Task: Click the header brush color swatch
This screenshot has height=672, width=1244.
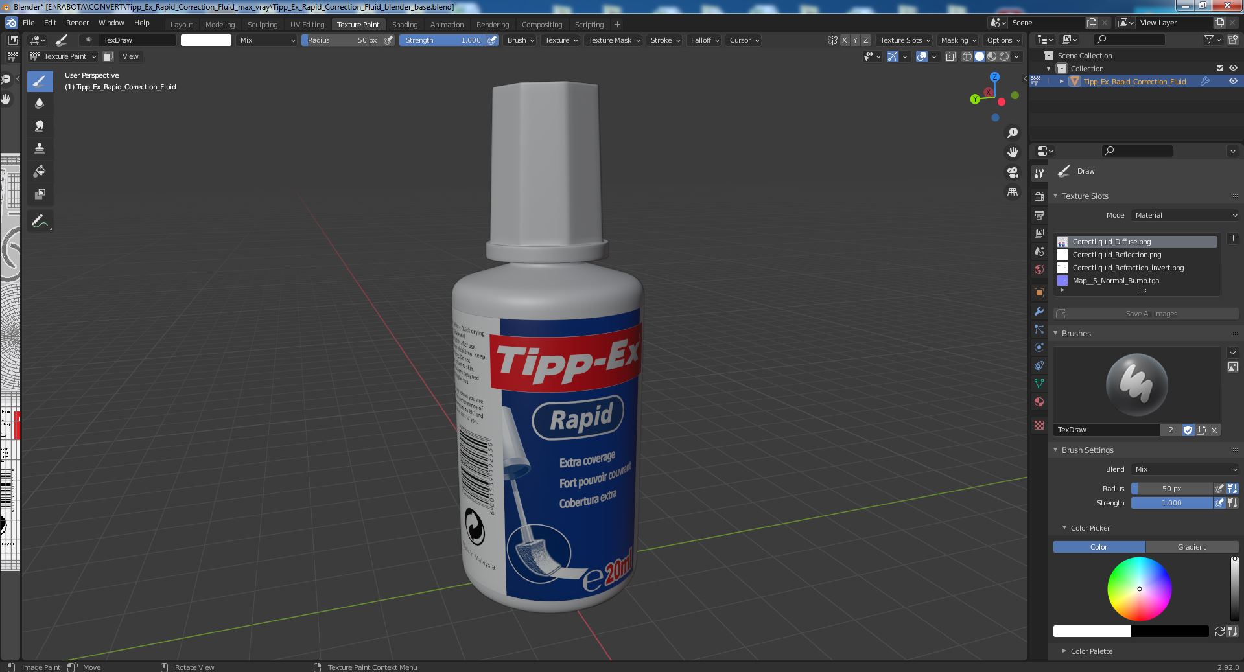Action: coord(206,40)
